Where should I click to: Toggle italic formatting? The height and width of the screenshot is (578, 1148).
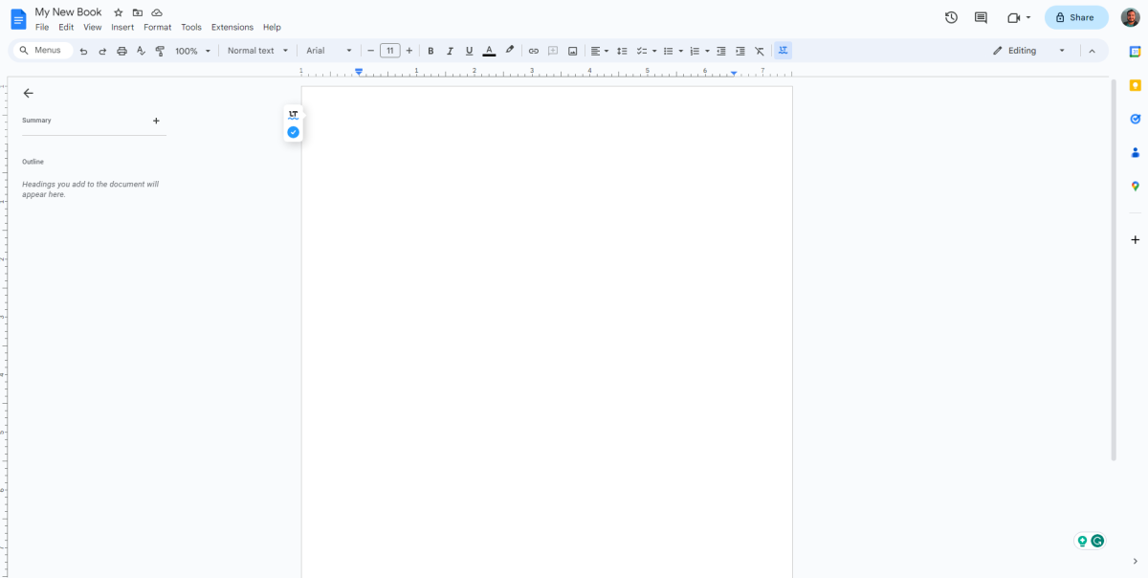450,50
